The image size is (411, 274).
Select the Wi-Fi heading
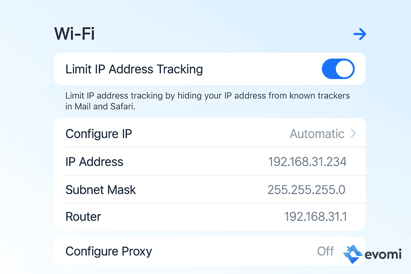click(x=74, y=34)
